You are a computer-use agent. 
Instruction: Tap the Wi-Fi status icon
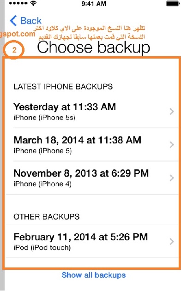coord(33,3)
